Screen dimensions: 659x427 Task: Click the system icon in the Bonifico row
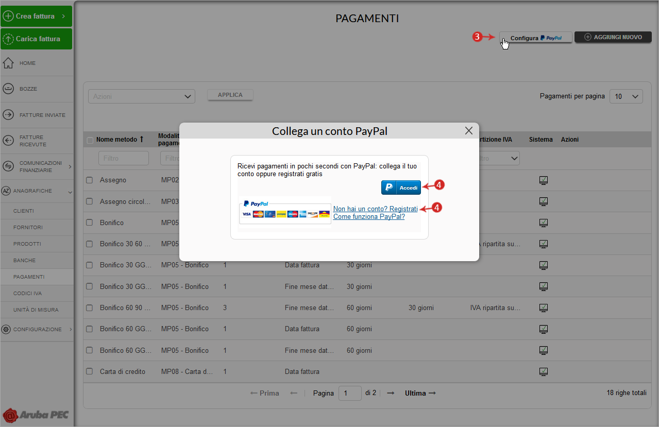point(543,223)
